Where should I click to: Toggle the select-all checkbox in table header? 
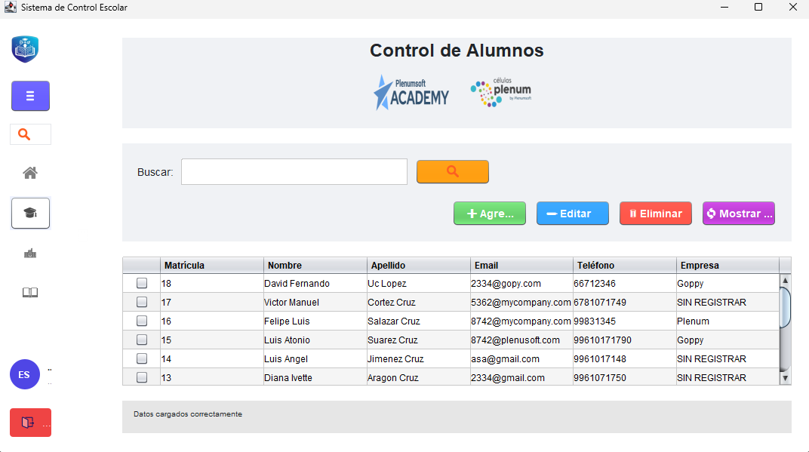click(141, 265)
